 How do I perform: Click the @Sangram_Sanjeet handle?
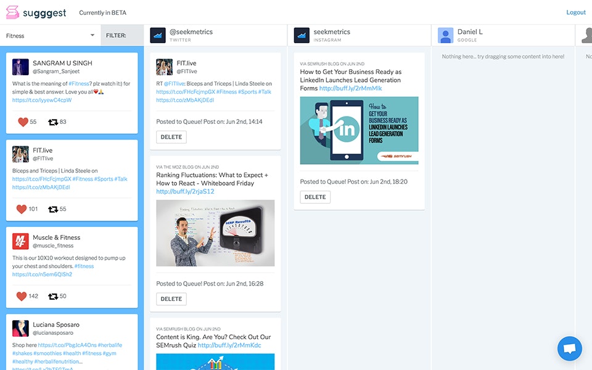(56, 72)
